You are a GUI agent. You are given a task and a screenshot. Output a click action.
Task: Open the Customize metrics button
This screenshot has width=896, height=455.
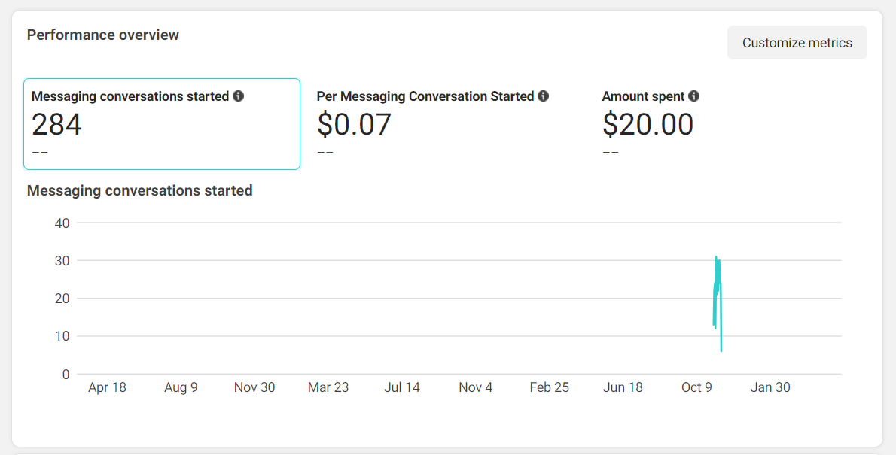click(797, 43)
